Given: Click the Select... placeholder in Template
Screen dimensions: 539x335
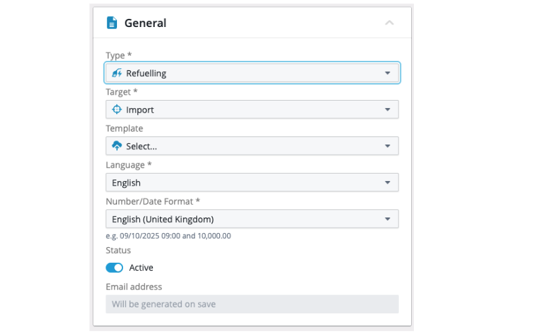Looking at the screenshot, I should point(141,146).
